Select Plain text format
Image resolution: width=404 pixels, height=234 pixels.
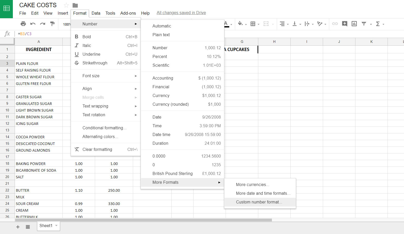pos(182,35)
